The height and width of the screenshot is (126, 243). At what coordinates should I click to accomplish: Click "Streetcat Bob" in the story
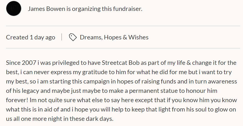coord(120,63)
